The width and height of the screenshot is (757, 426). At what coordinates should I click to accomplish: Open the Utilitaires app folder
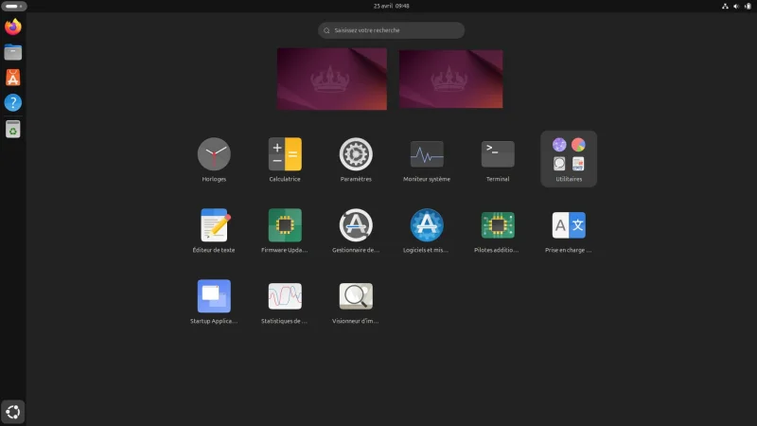coord(569,159)
